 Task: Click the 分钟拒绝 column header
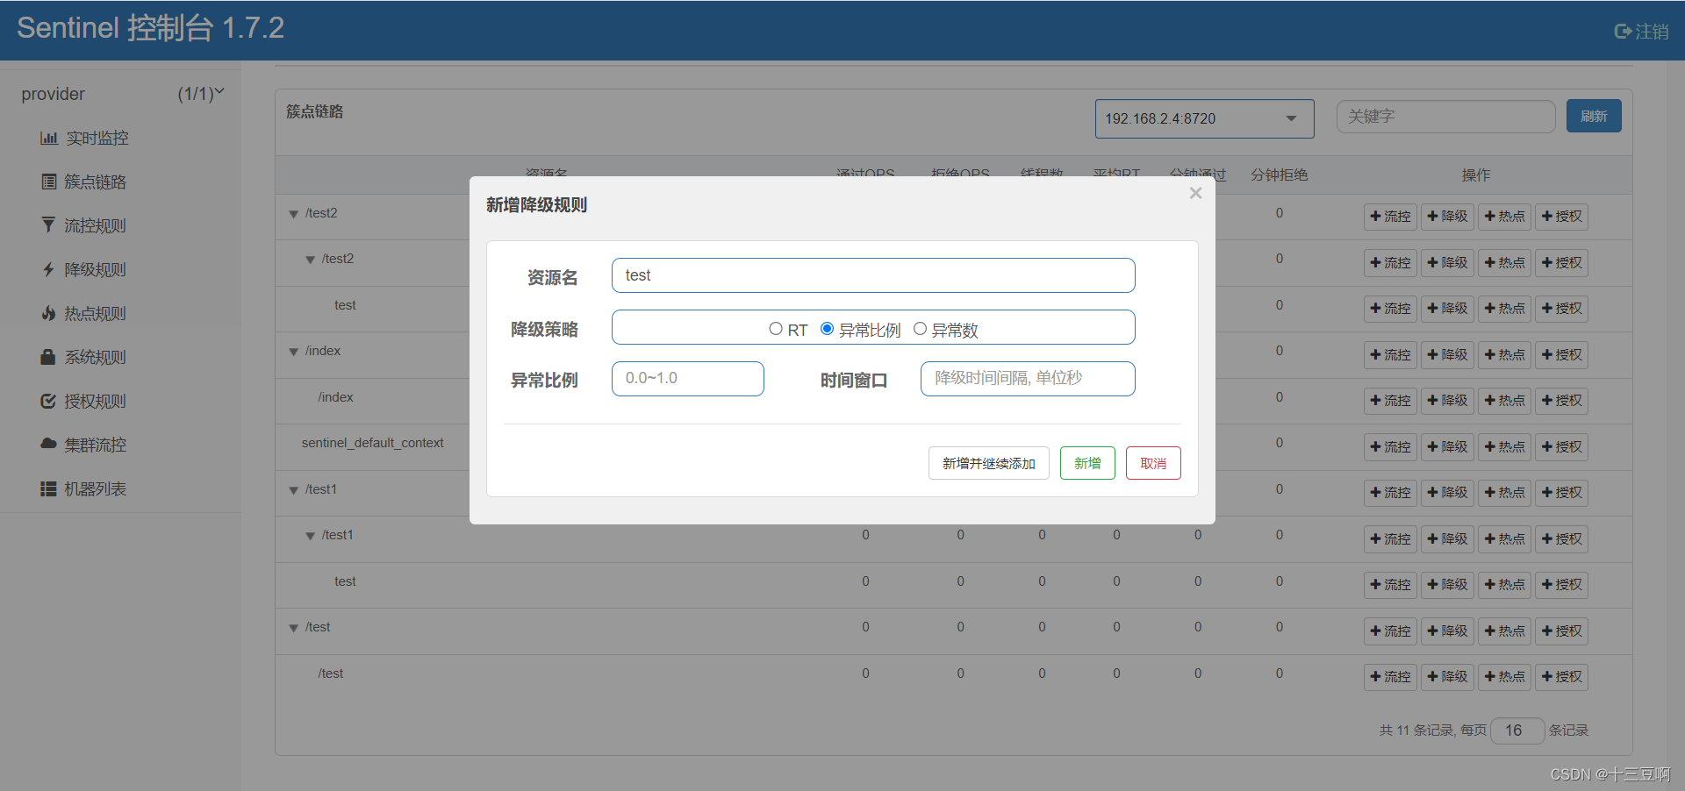click(1279, 175)
